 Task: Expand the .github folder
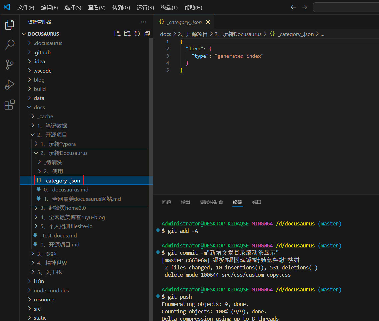42,52
